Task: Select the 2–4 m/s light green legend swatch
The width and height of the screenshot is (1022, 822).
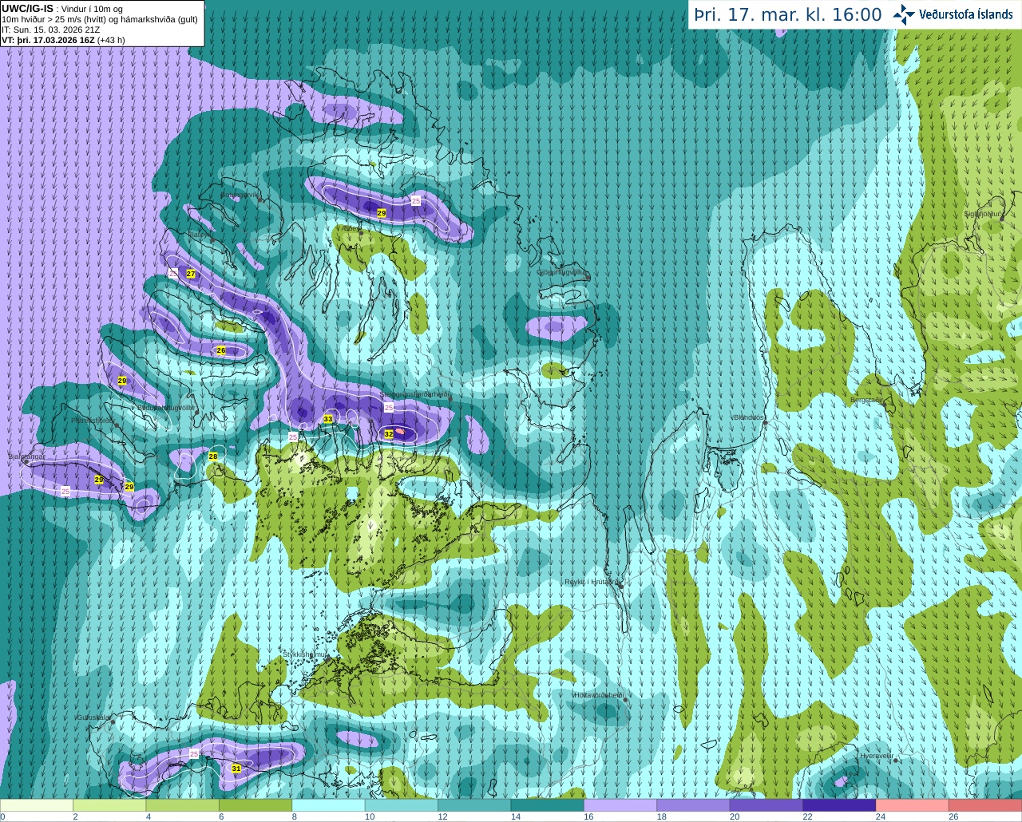Action: tap(109, 805)
